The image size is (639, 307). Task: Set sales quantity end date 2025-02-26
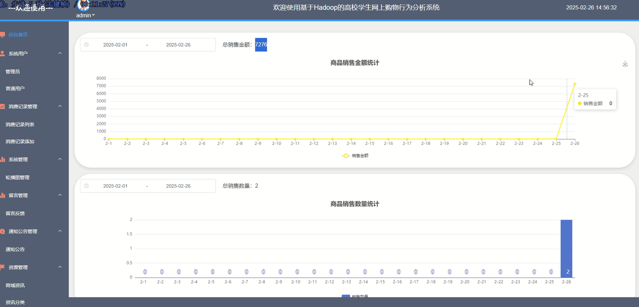[x=178, y=186]
